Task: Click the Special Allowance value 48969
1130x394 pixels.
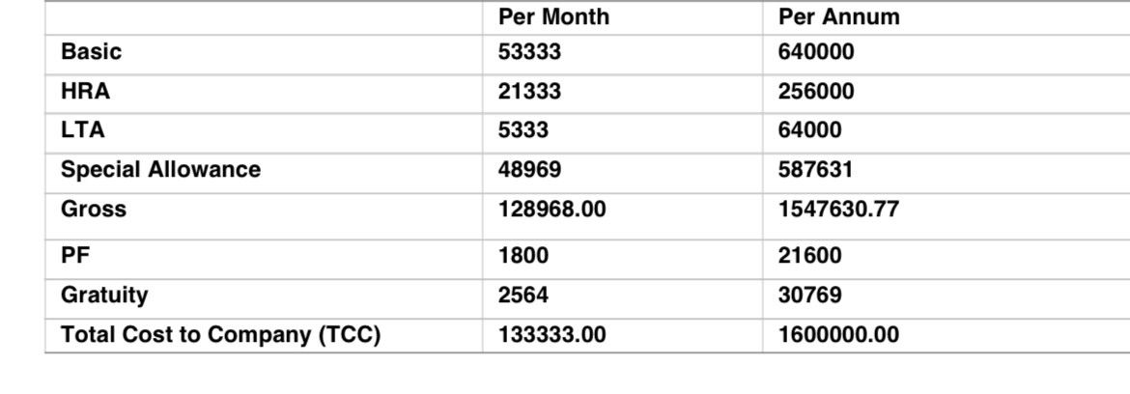Action: tap(529, 170)
